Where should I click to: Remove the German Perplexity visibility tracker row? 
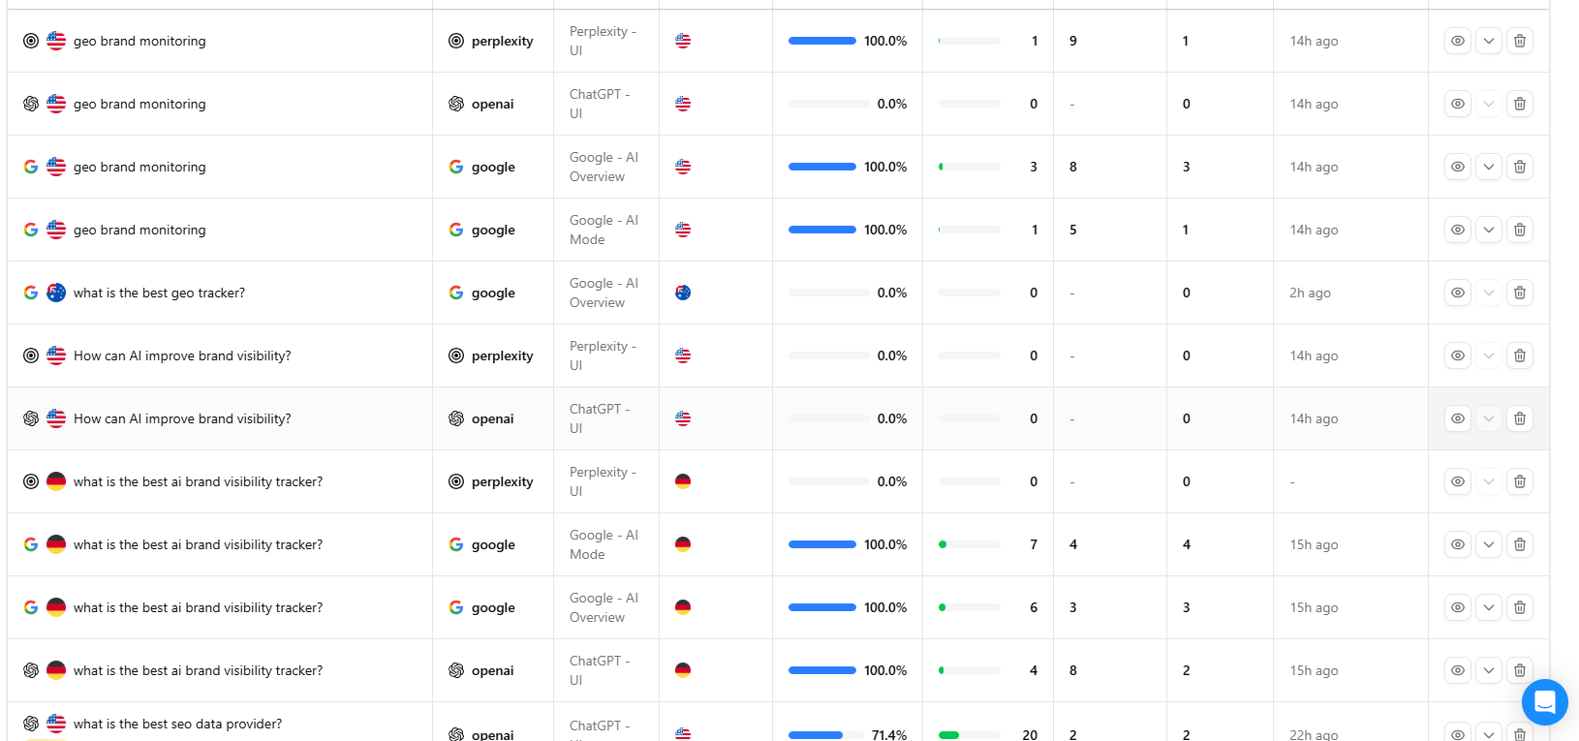pyautogui.click(x=1520, y=481)
